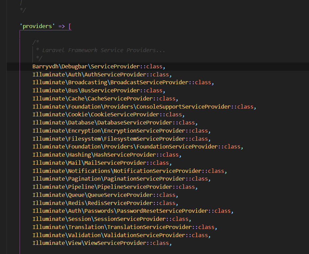Viewport: 309px width, 254px height.
Task: Click the ViewServiceProvider line
Action: coord(102,243)
